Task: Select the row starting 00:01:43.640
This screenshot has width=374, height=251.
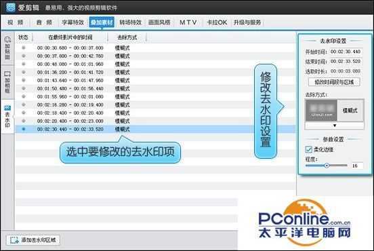Action: pos(155,80)
